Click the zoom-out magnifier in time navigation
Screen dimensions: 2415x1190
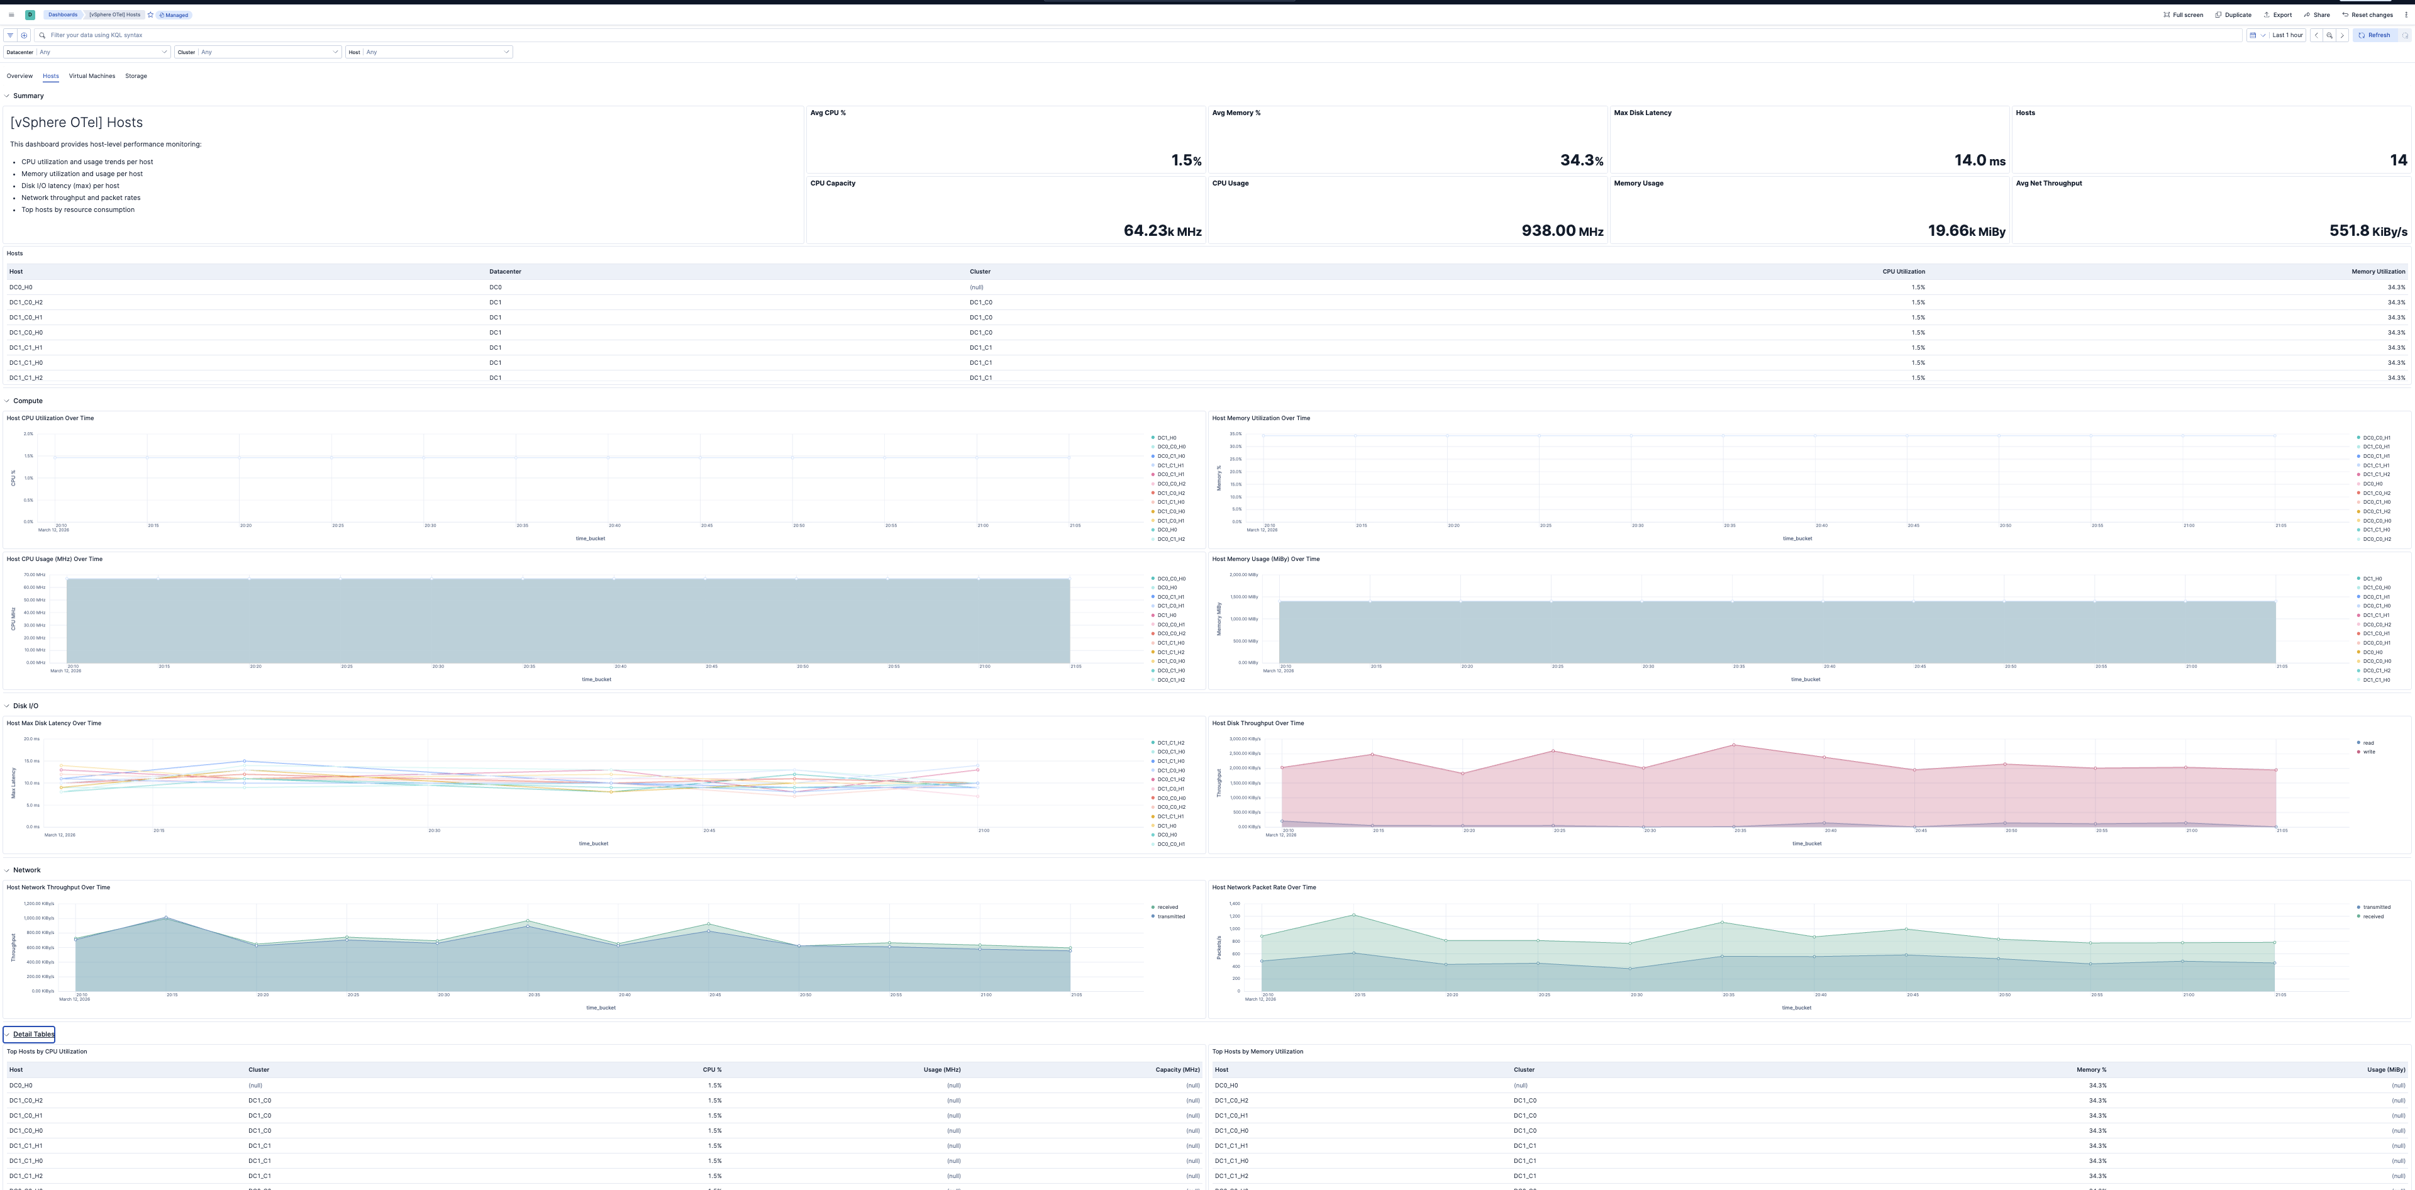[2329, 36]
